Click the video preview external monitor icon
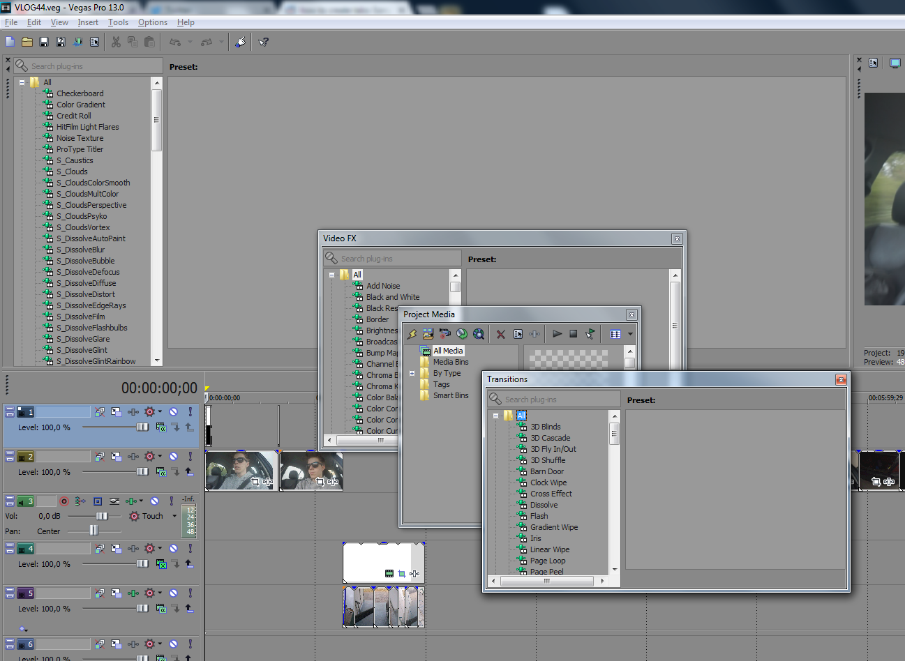The width and height of the screenshot is (905, 661). pyautogui.click(x=895, y=63)
